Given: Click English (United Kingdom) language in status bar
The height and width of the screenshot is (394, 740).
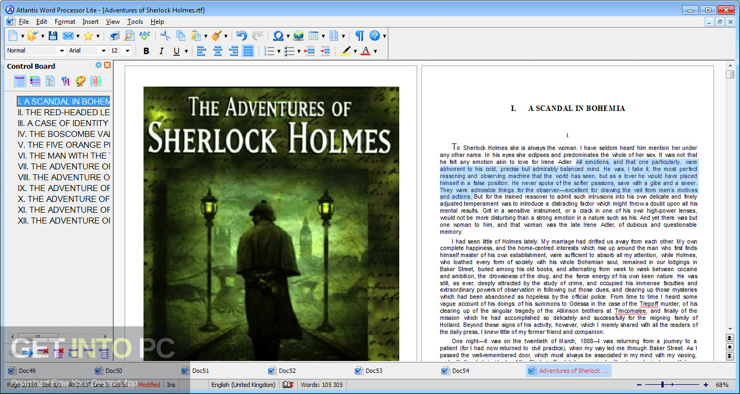Looking at the screenshot, I should 244,385.
